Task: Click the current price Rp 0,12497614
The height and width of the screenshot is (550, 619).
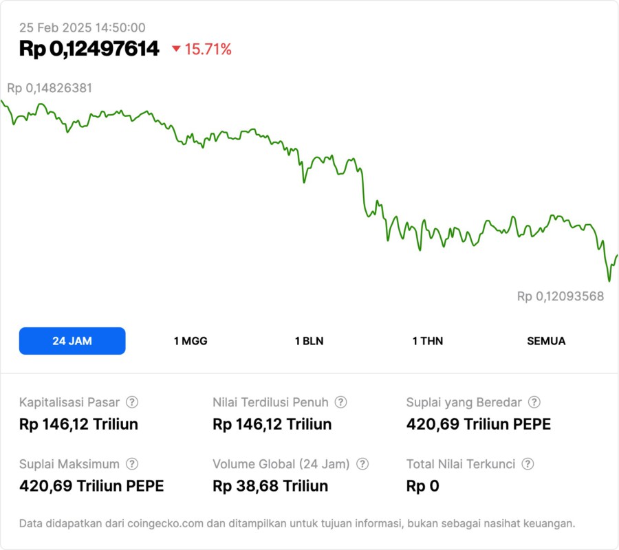Action: pyautogui.click(x=89, y=49)
